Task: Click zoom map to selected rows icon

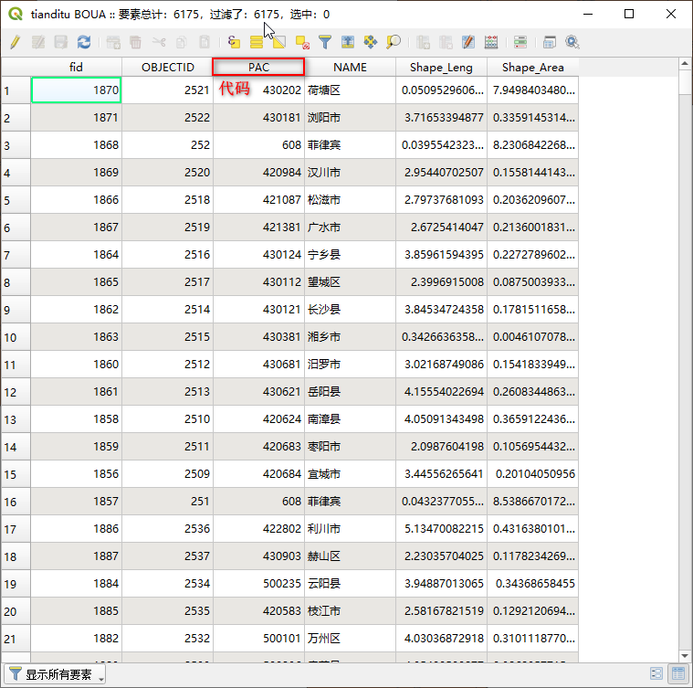Action: (394, 42)
